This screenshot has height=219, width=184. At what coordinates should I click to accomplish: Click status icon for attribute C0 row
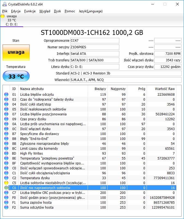[x=6, y=168]
